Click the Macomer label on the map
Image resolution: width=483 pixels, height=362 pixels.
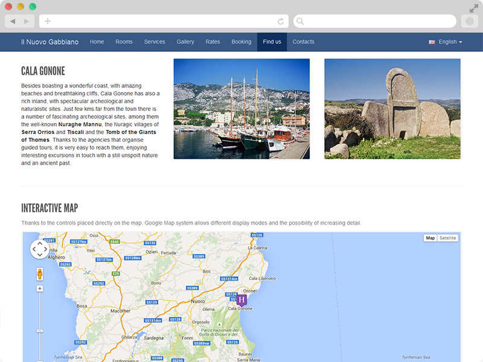(x=120, y=311)
